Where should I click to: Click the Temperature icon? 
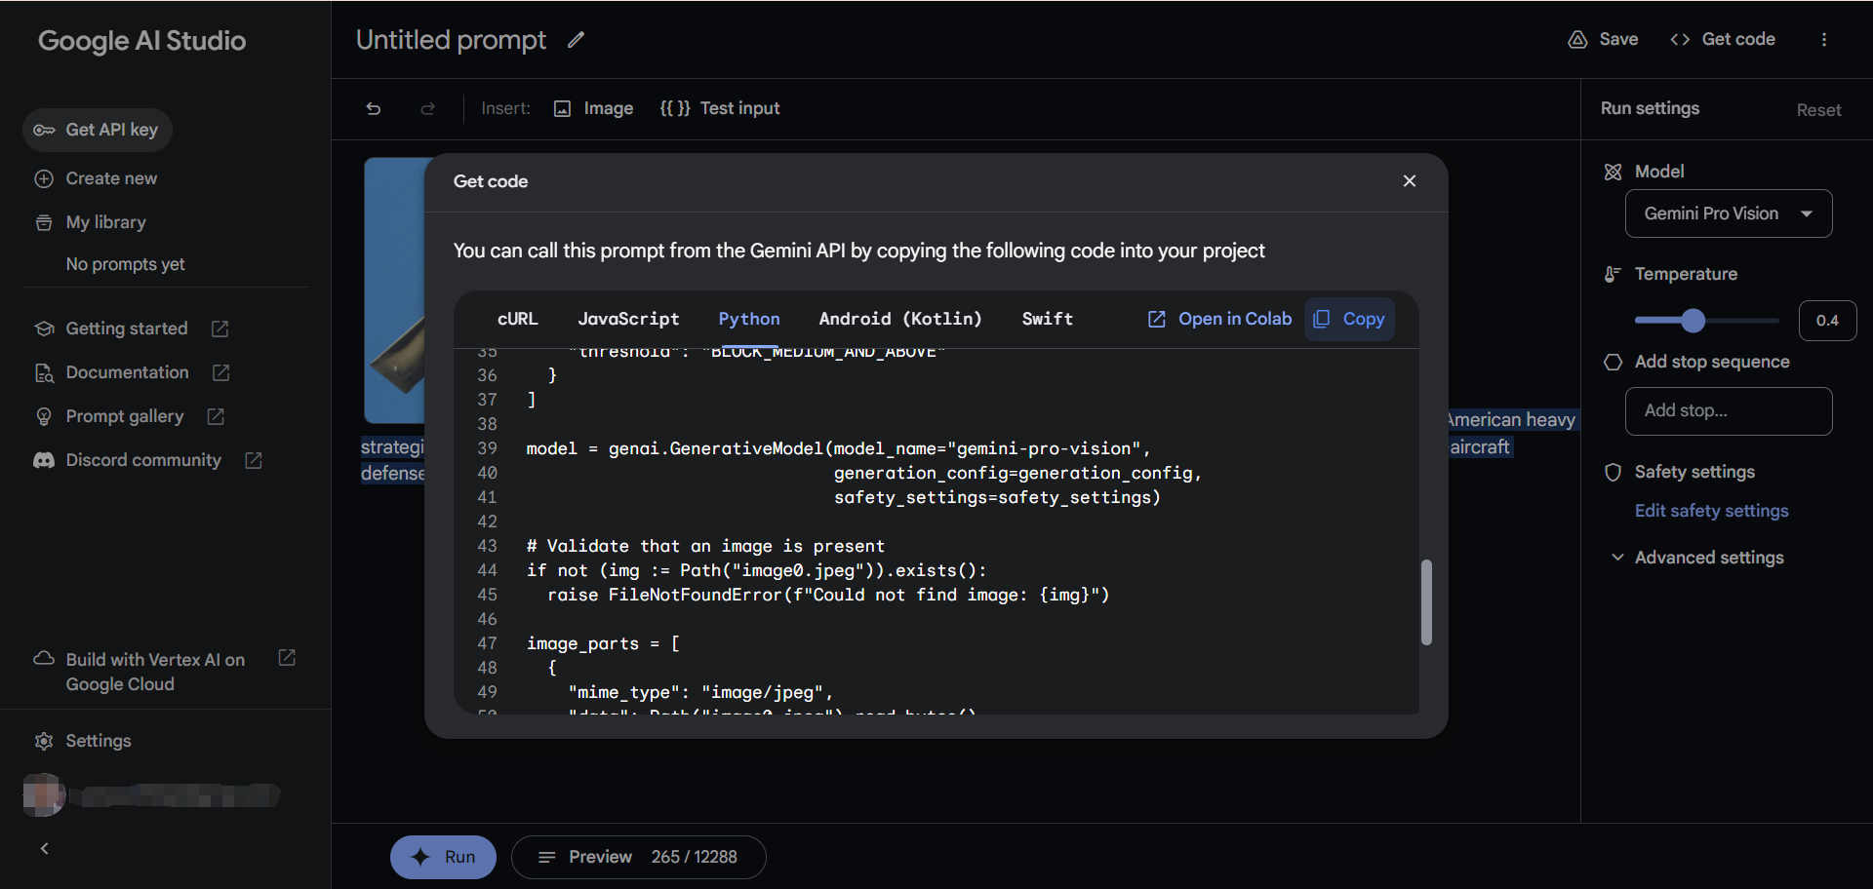(x=1613, y=274)
